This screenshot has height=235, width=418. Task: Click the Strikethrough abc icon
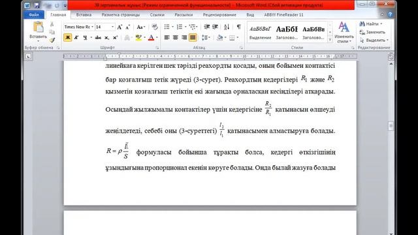coord(98,38)
